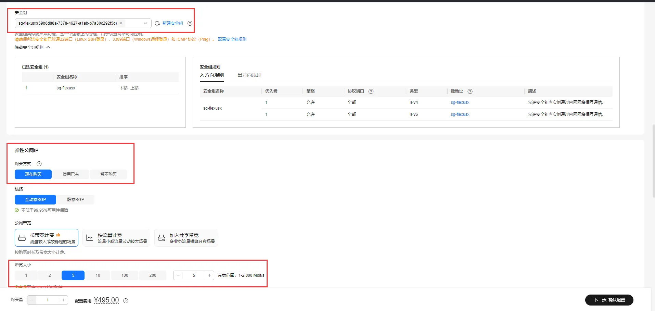Collapse rules via 隐藏安全组规则

33,48
